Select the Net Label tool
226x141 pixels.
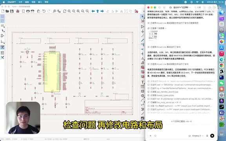click(142, 58)
